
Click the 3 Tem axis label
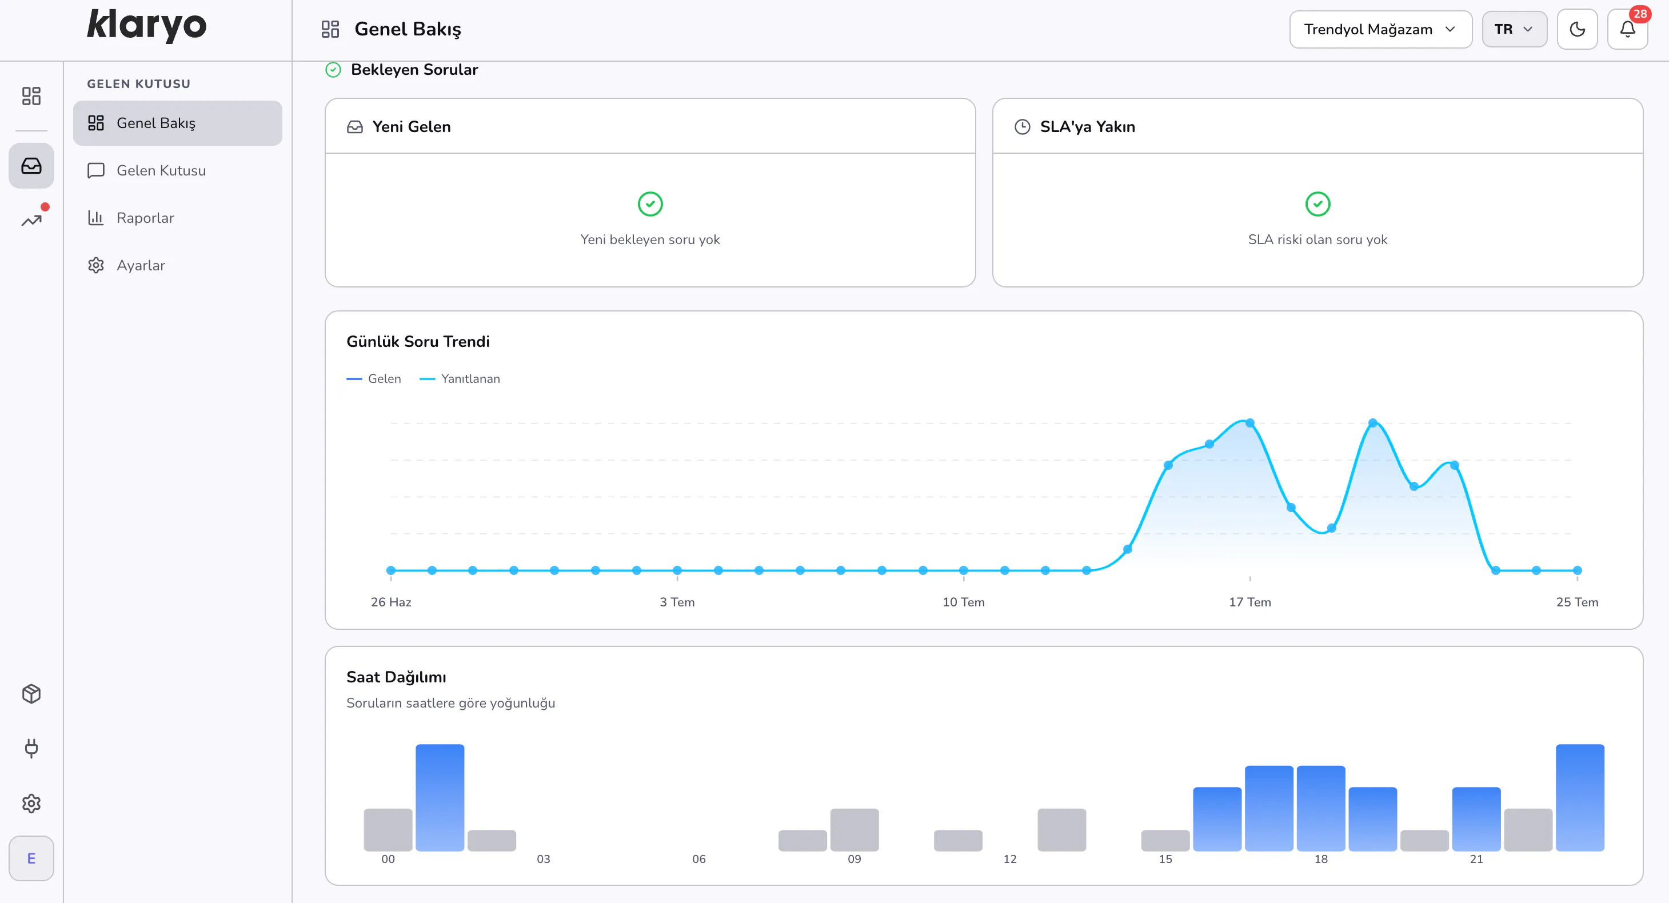677,602
